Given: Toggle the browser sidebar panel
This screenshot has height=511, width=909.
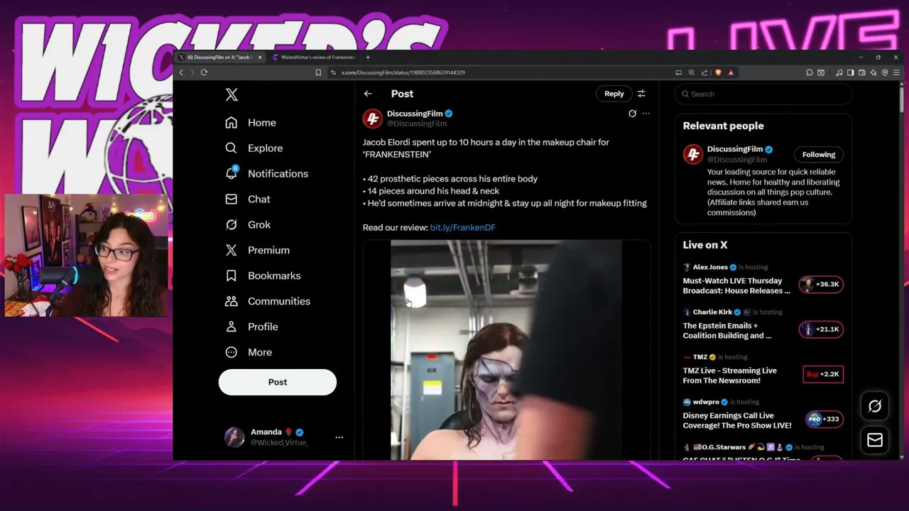Looking at the screenshot, I should [851, 72].
